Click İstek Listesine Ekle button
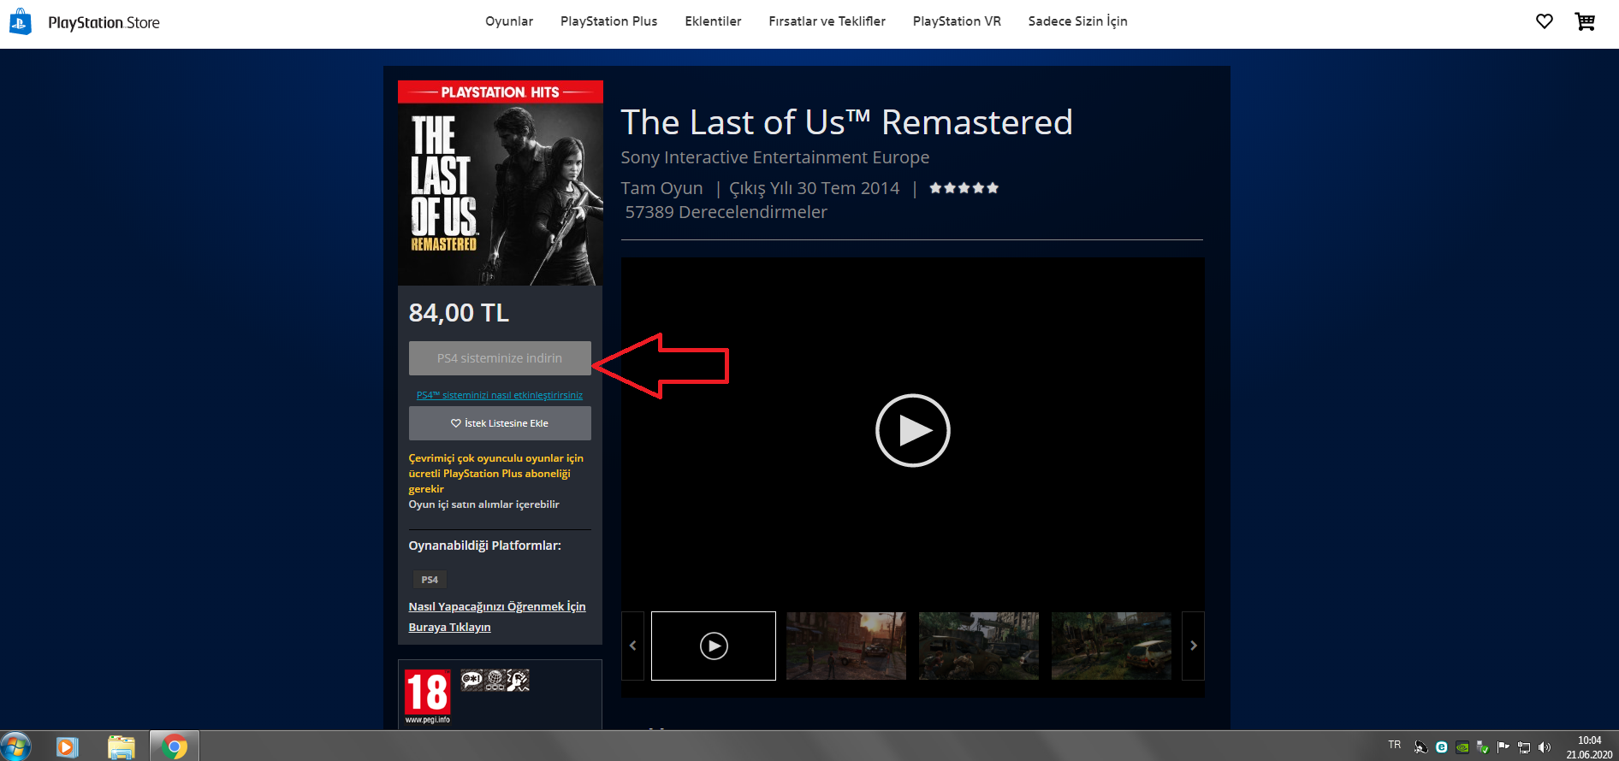 pyautogui.click(x=500, y=423)
